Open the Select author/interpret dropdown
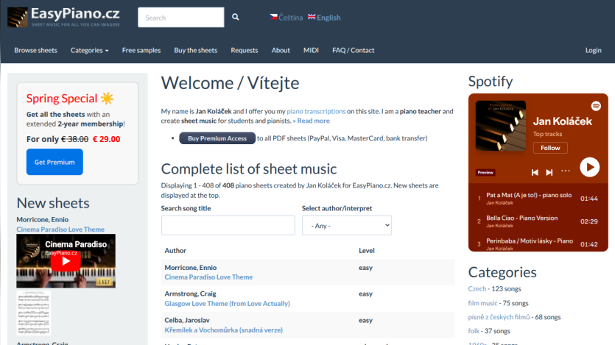 click(347, 225)
